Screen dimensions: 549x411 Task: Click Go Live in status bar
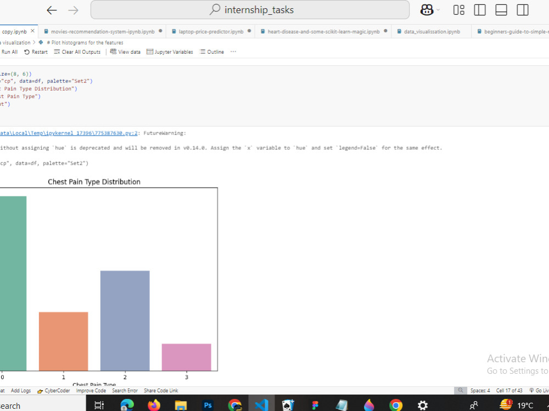[x=539, y=390]
